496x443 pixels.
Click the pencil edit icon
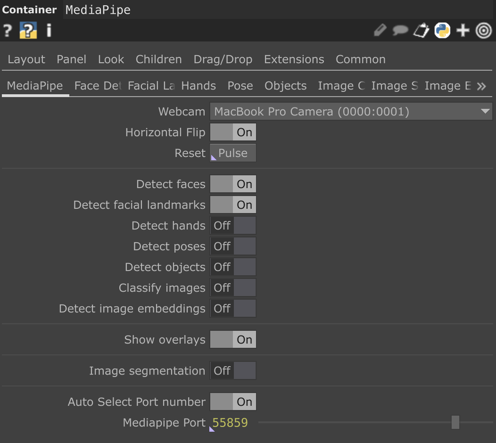(380, 31)
